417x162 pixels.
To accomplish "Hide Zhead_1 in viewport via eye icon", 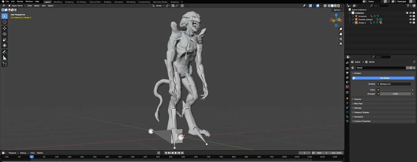I will tap(411, 23).
